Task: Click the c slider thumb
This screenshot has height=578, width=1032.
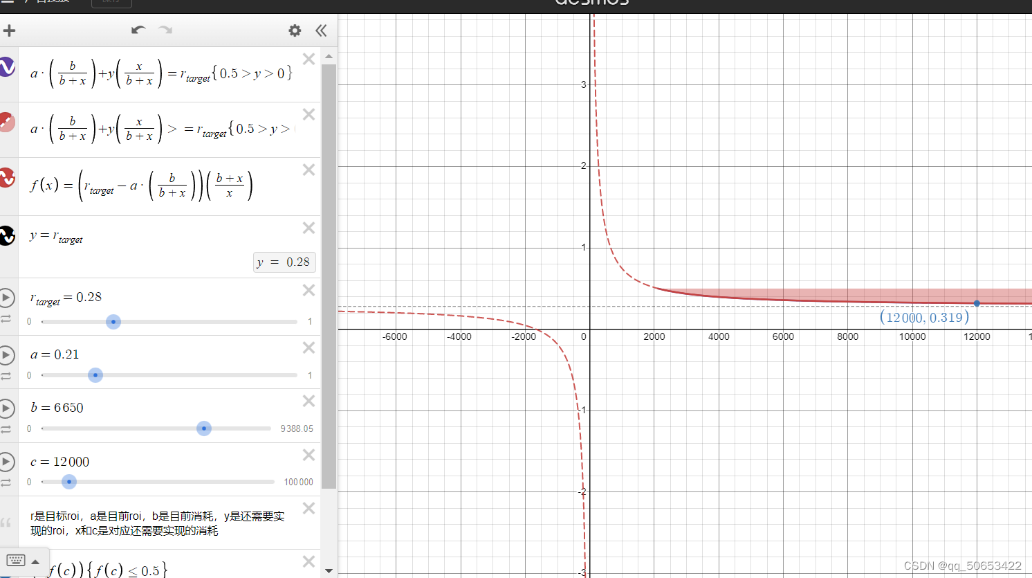Action: coord(69,482)
